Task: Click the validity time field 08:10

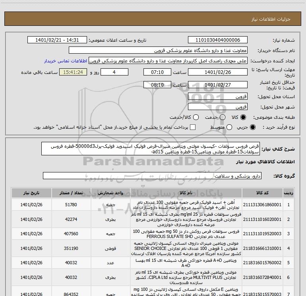Action: coord(157,85)
